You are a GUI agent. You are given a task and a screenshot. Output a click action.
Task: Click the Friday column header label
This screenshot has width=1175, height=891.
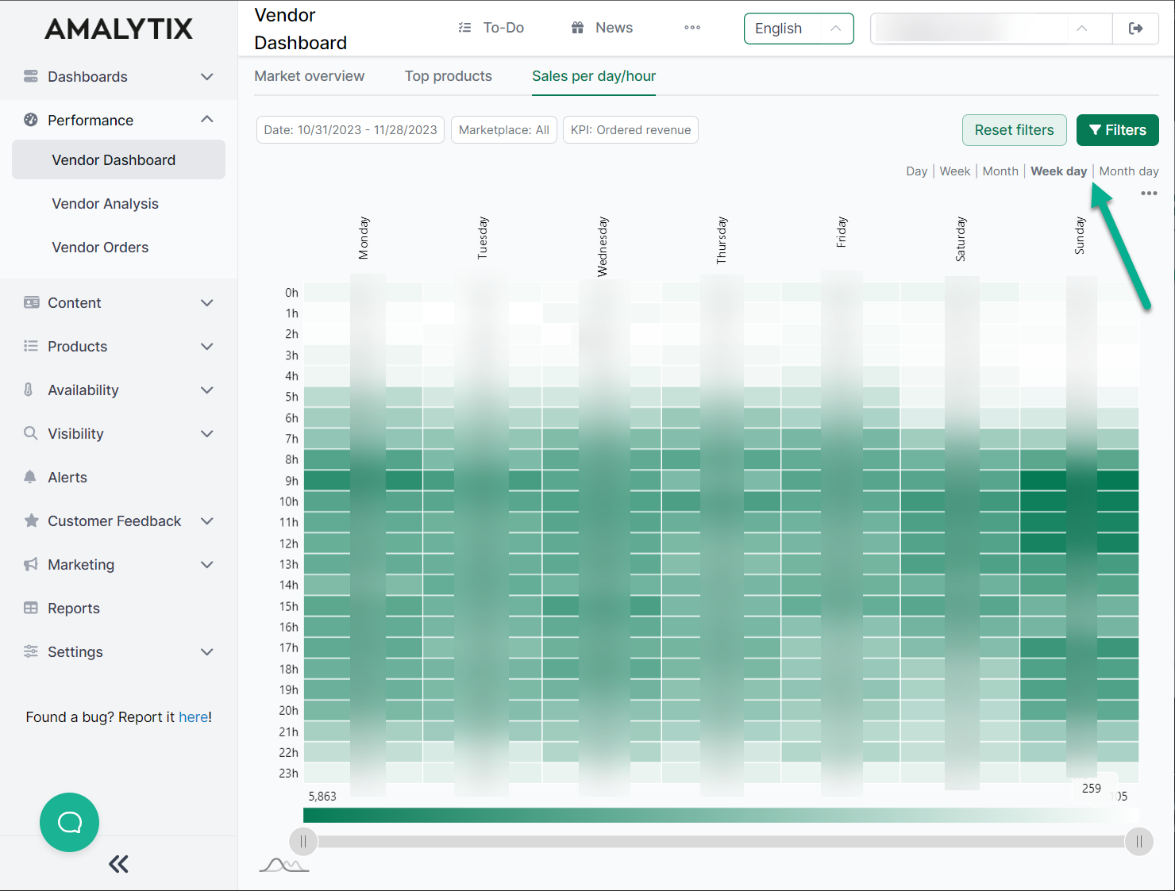842,232
